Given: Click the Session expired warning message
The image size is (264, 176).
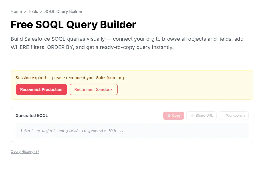Looking at the screenshot, I should 70,78.
